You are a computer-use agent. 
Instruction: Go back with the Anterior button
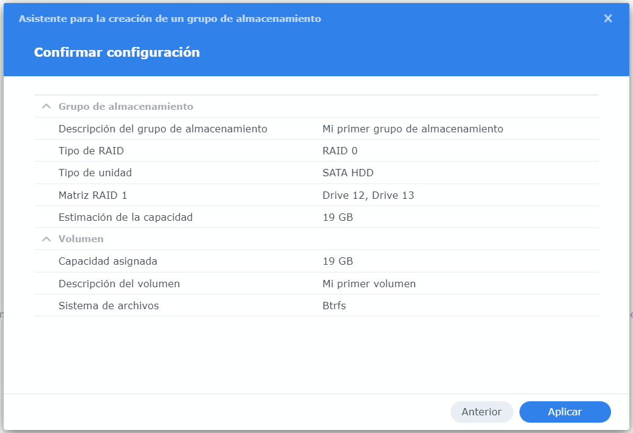[x=481, y=412]
